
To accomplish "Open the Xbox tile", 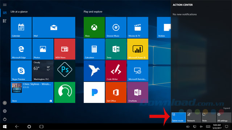I will tap(94, 27).
